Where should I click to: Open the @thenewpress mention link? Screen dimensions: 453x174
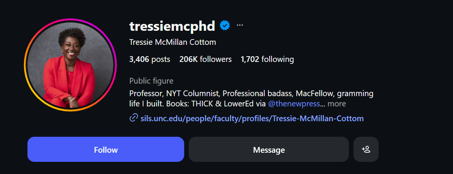pyautogui.click(x=294, y=104)
